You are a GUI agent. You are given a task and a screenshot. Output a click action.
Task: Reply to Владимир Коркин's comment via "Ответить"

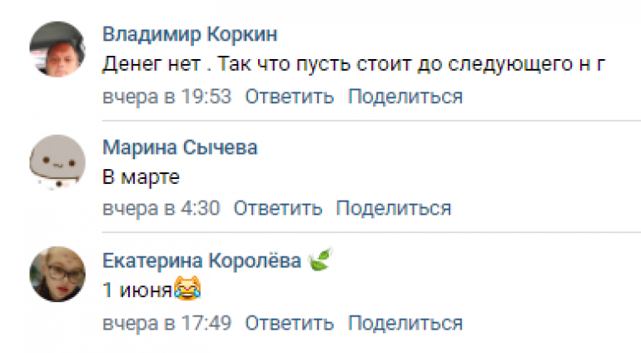(289, 96)
